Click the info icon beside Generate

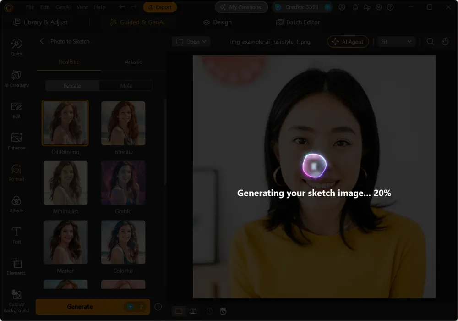point(158,307)
